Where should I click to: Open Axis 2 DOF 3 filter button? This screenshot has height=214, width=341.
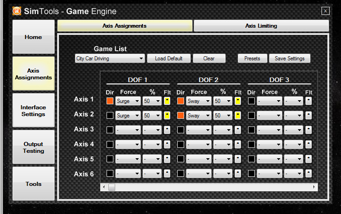(x=308, y=116)
